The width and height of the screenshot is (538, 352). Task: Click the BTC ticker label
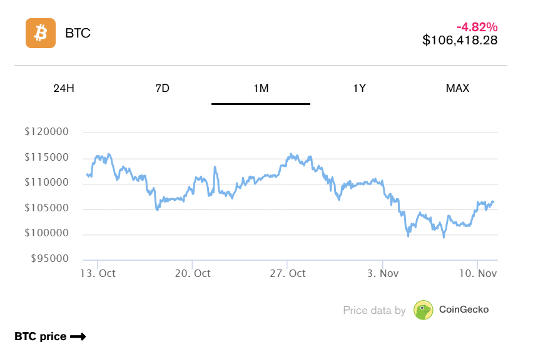click(x=78, y=33)
